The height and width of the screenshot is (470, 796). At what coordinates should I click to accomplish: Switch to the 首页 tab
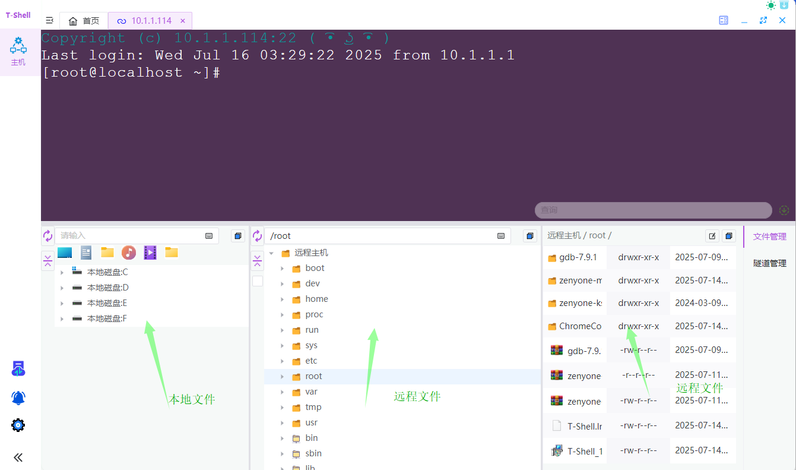(x=84, y=21)
